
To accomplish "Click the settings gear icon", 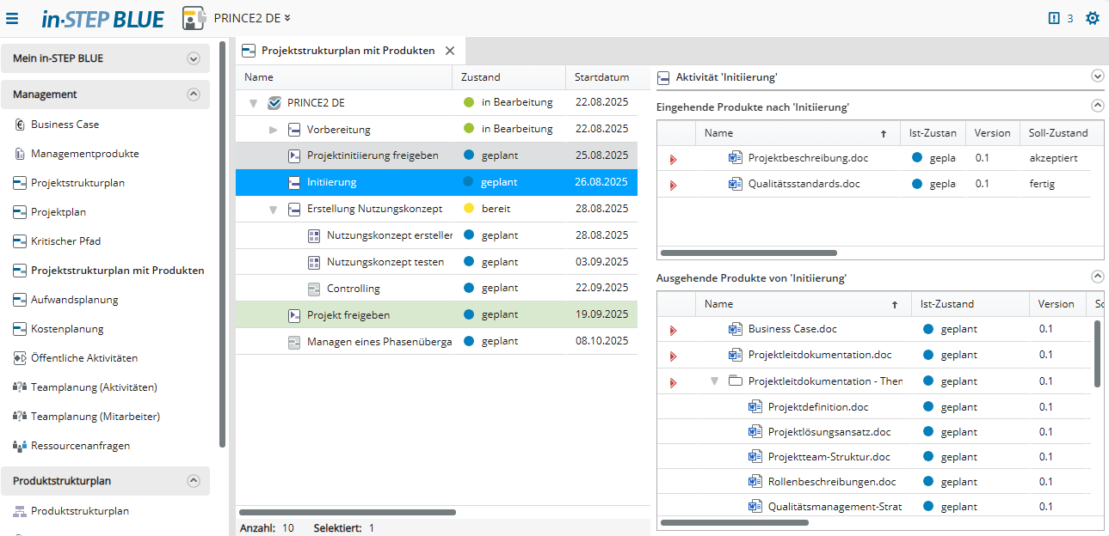I will pos(1093,18).
